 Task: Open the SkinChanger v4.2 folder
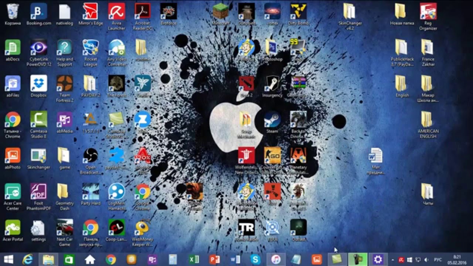click(x=350, y=11)
